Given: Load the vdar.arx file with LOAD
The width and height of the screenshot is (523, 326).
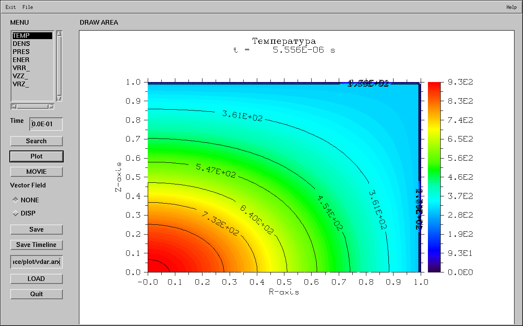Looking at the screenshot, I should (36, 278).
